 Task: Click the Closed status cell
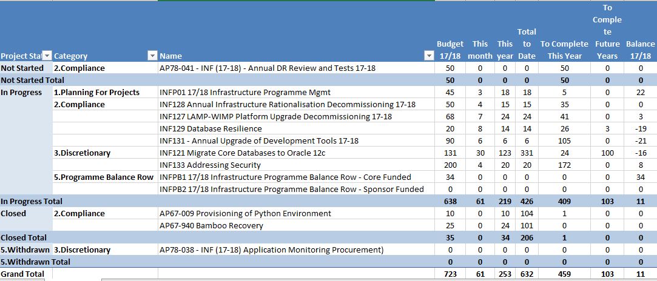[13, 214]
